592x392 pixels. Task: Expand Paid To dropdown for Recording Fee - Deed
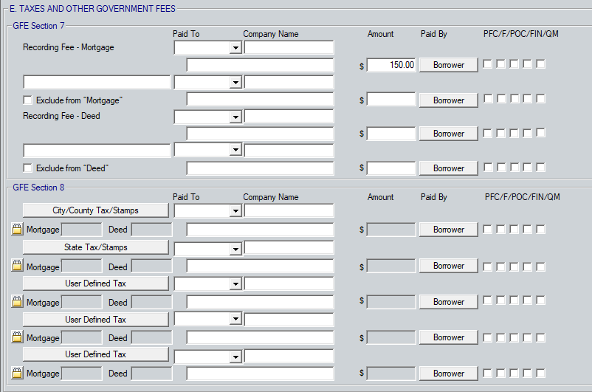click(x=235, y=117)
